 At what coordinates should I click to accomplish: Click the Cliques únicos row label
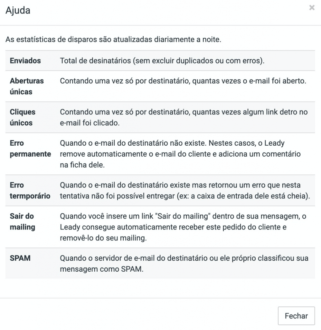coord(23,117)
